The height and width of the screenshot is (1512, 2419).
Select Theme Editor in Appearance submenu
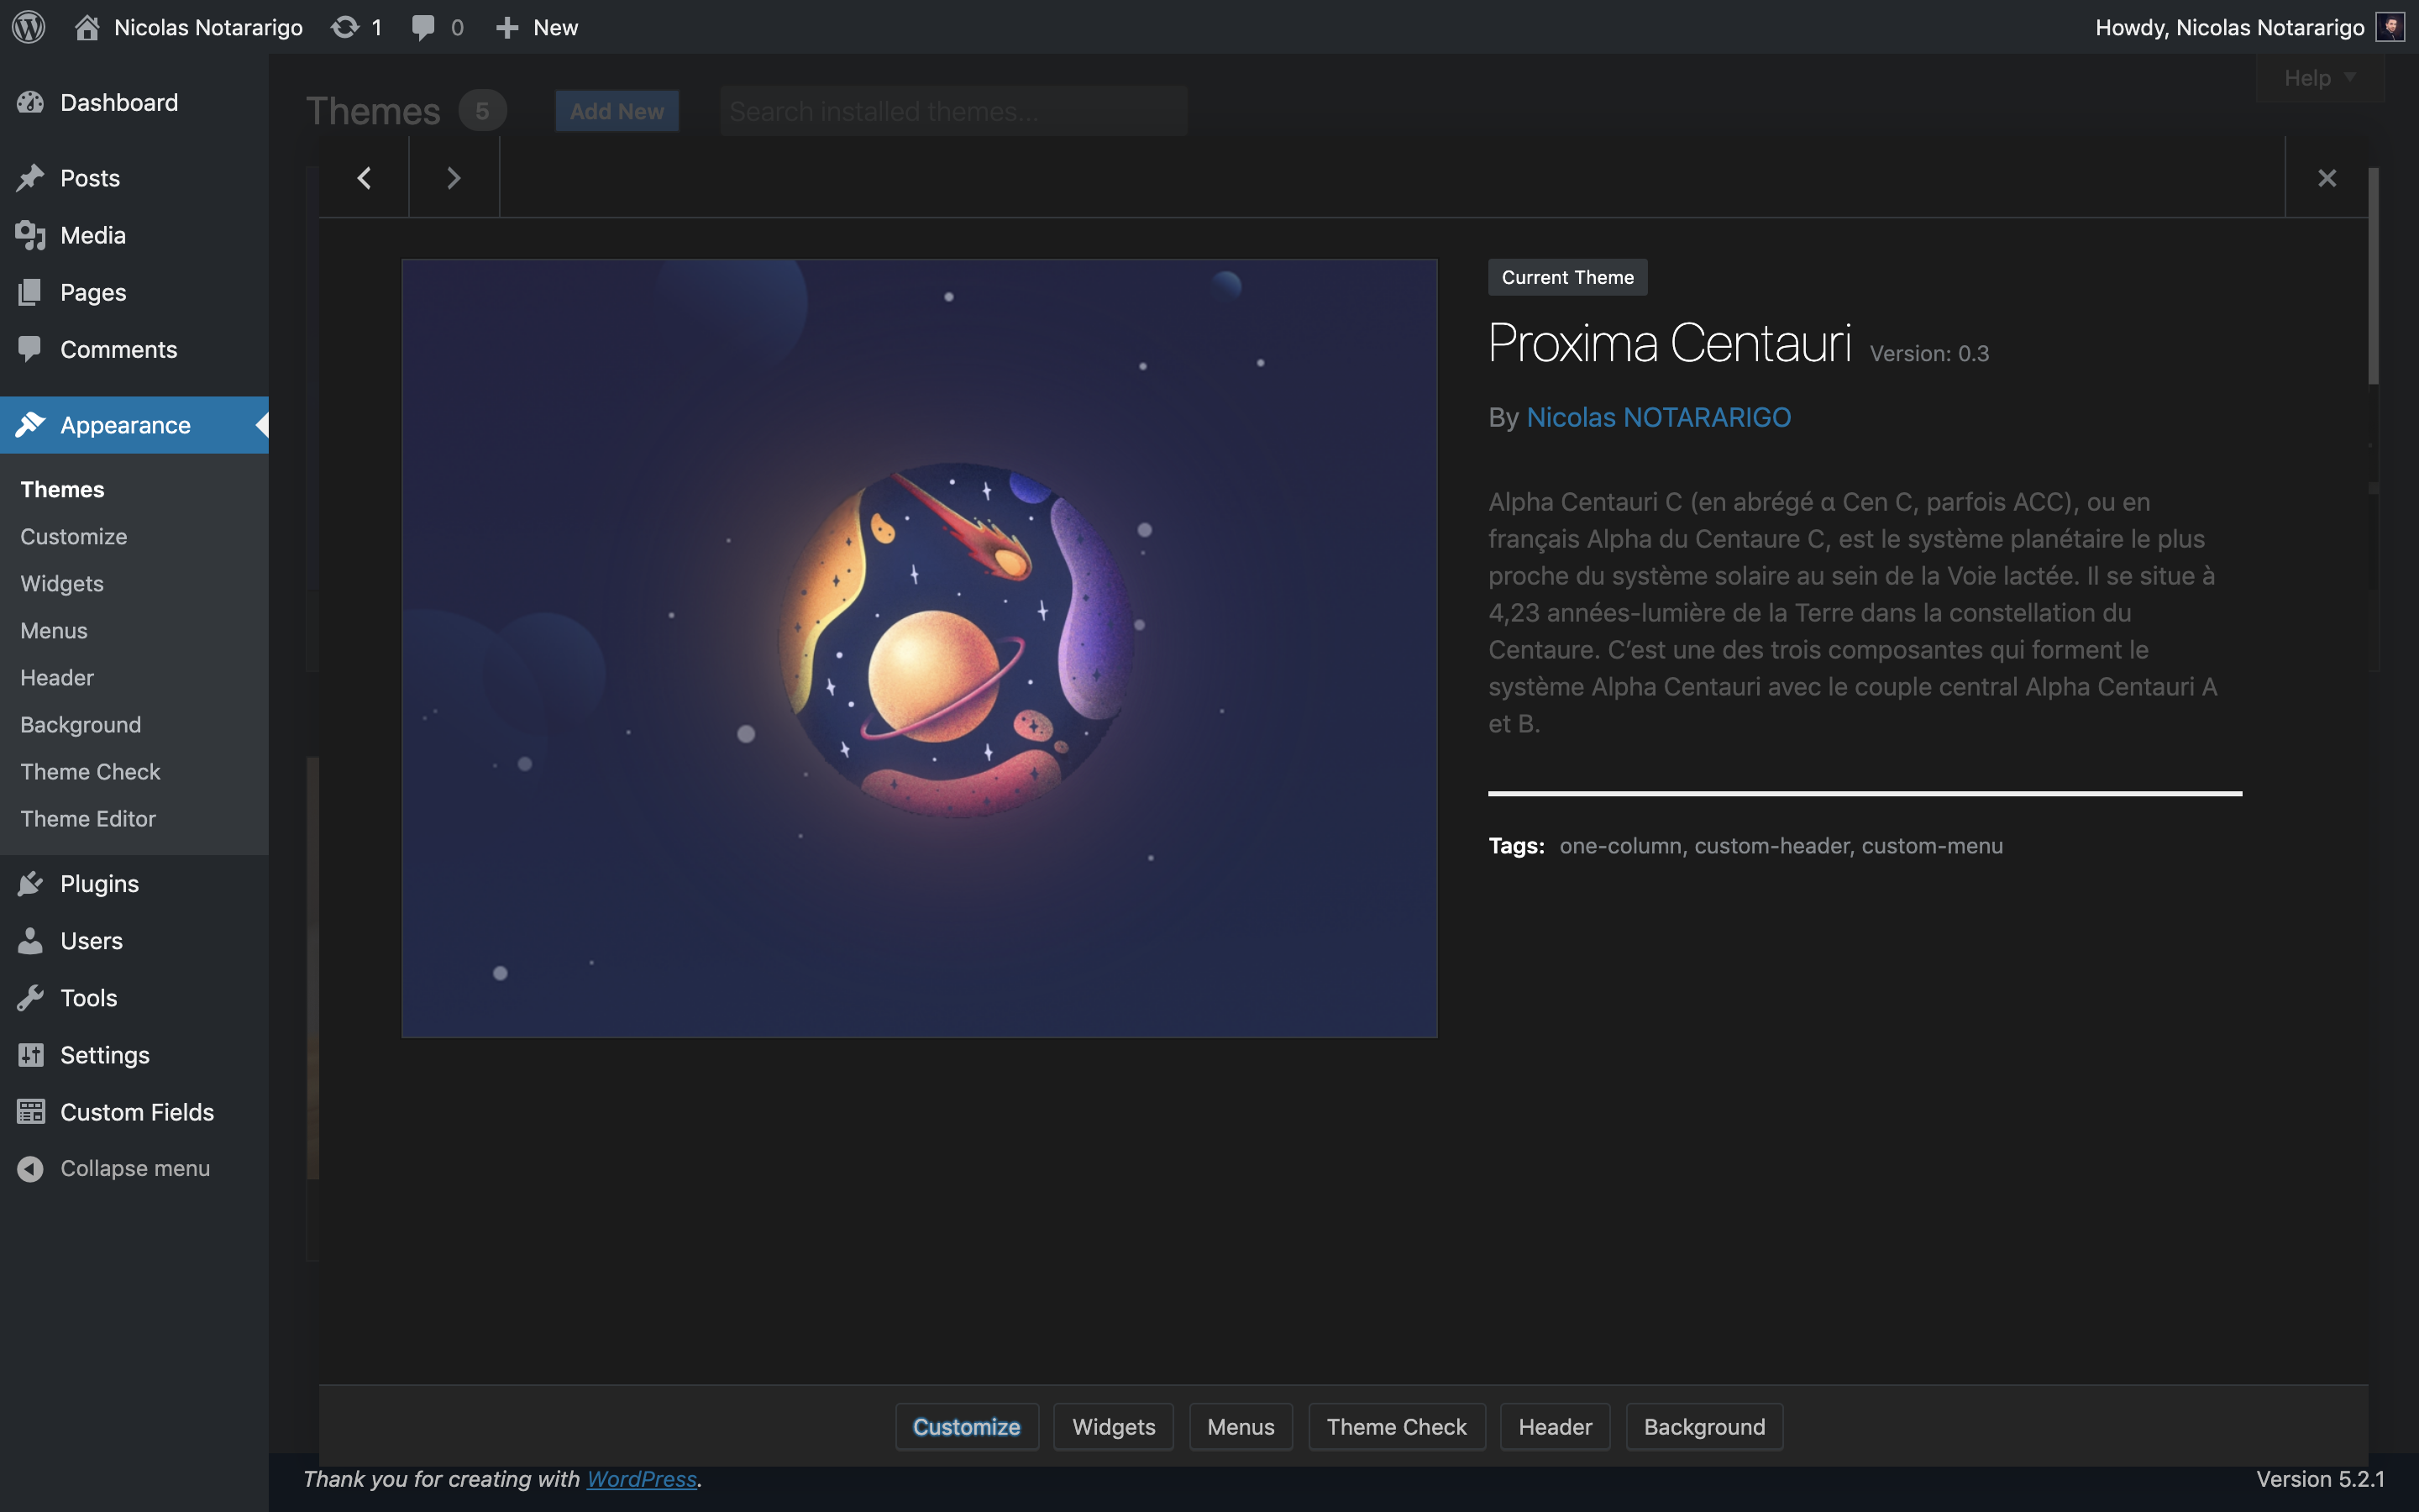point(88,819)
